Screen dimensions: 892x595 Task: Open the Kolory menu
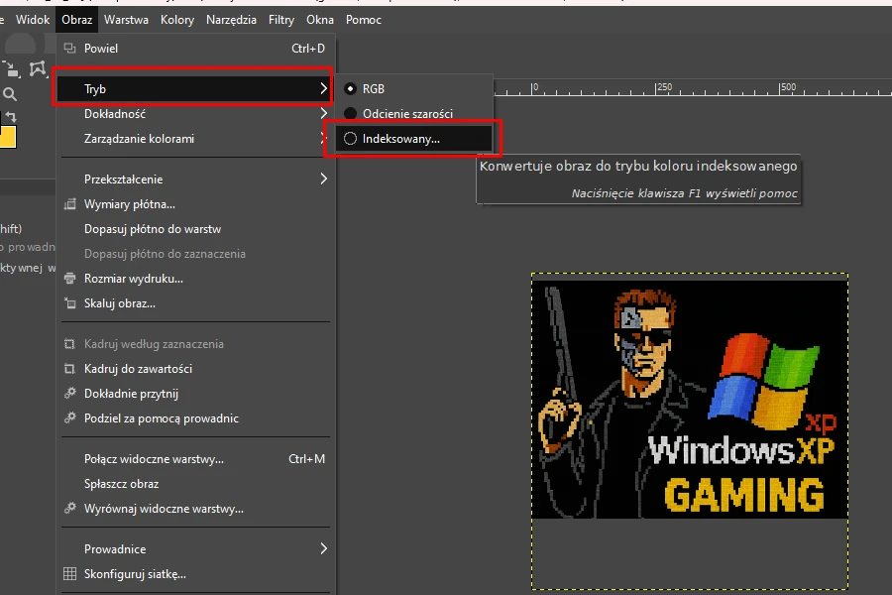pyautogui.click(x=177, y=20)
